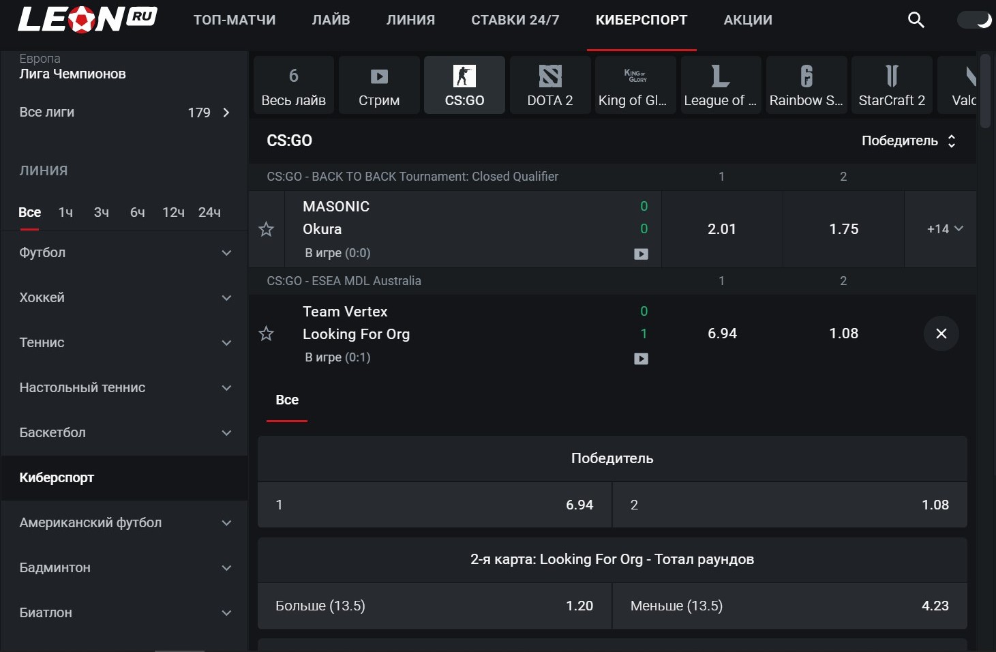
Task: Expand the Хоккей sport chevron
Action: (226, 298)
